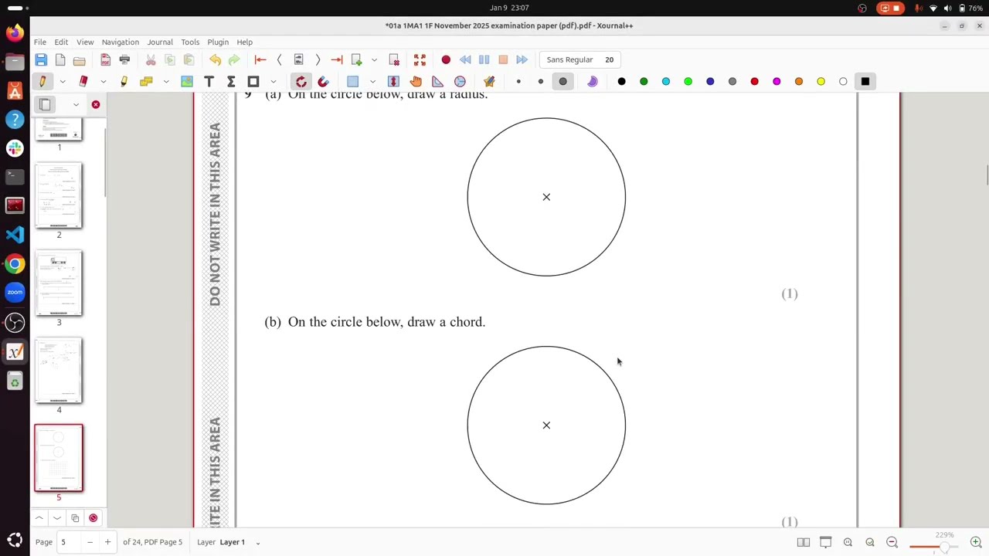The width and height of the screenshot is (989, 556).
Task: Select the vertical space tool
Action: (x=393, y=81)
